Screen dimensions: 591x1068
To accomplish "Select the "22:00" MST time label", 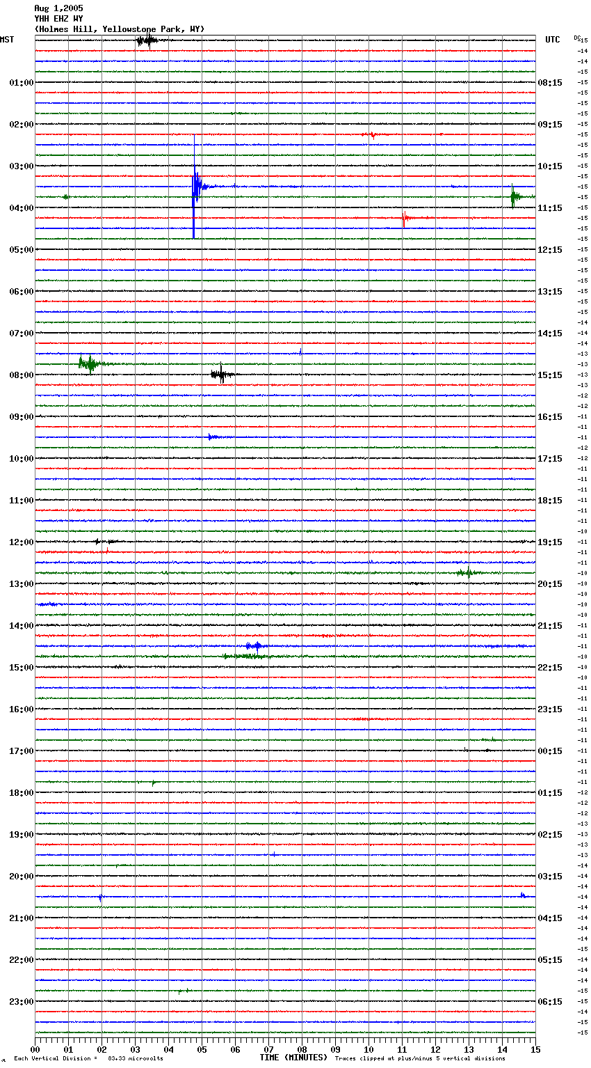I will coord(21,960).
